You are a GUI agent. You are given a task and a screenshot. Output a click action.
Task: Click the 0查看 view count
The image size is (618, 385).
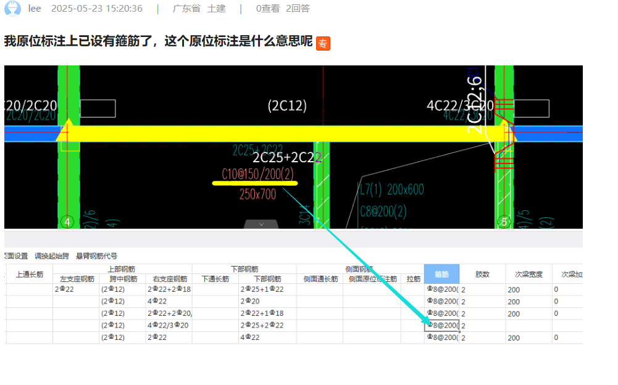pyautogui.click(x=267, y=9)
